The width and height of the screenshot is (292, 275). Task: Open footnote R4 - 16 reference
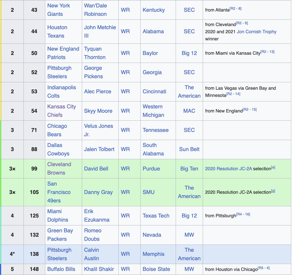click(x=243, y=214)
